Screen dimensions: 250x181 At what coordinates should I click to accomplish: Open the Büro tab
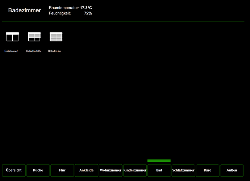[x=208, y=170]
